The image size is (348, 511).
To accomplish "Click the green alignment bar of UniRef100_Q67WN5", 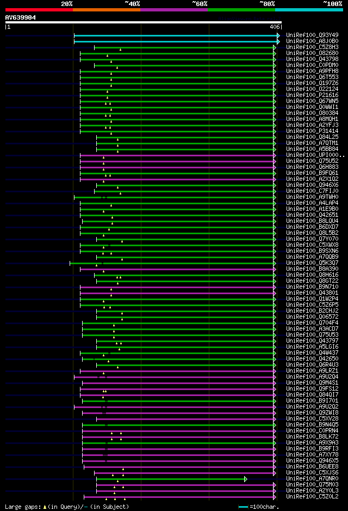I will pos(177,101).
